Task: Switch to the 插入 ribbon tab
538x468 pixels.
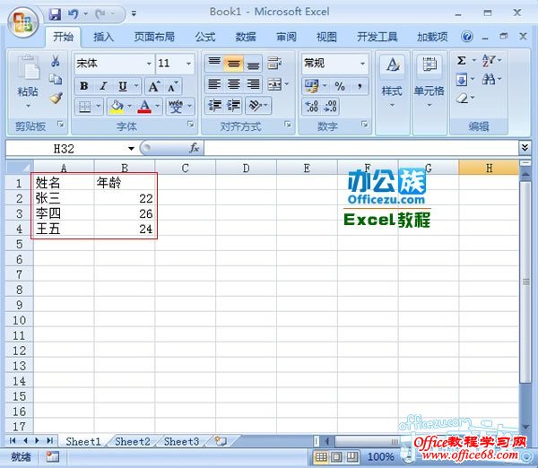Action: tap(104, 37)
